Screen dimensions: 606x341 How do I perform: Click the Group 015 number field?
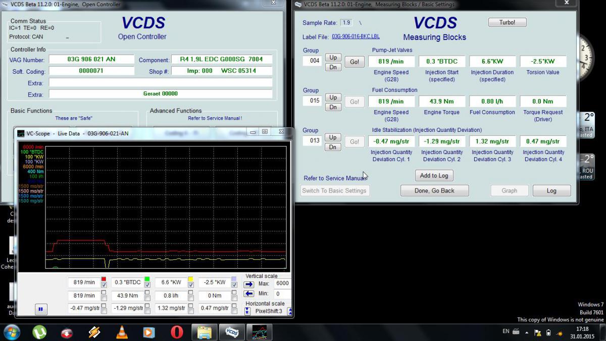(x=312, y=101)
